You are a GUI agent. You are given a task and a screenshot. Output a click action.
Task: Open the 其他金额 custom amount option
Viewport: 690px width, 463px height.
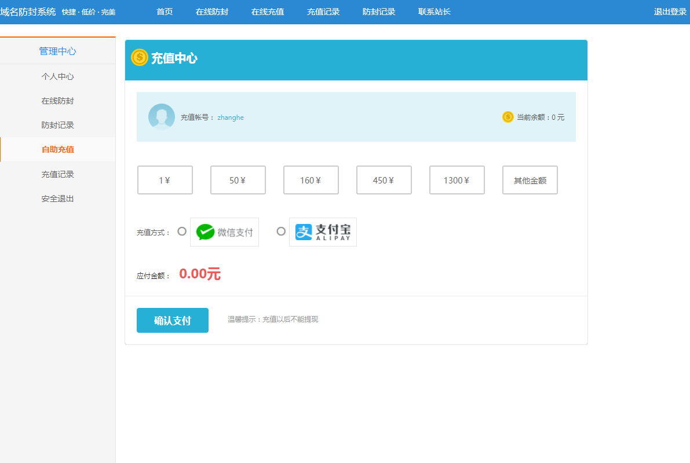(530, 180)
